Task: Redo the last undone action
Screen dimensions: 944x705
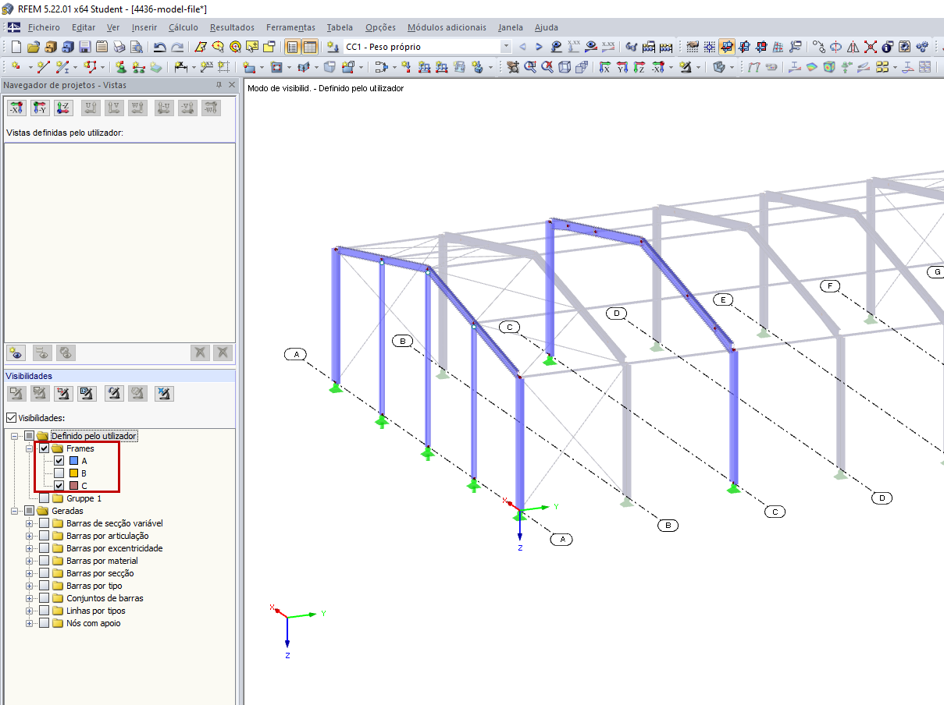Action: coord(178,47)
